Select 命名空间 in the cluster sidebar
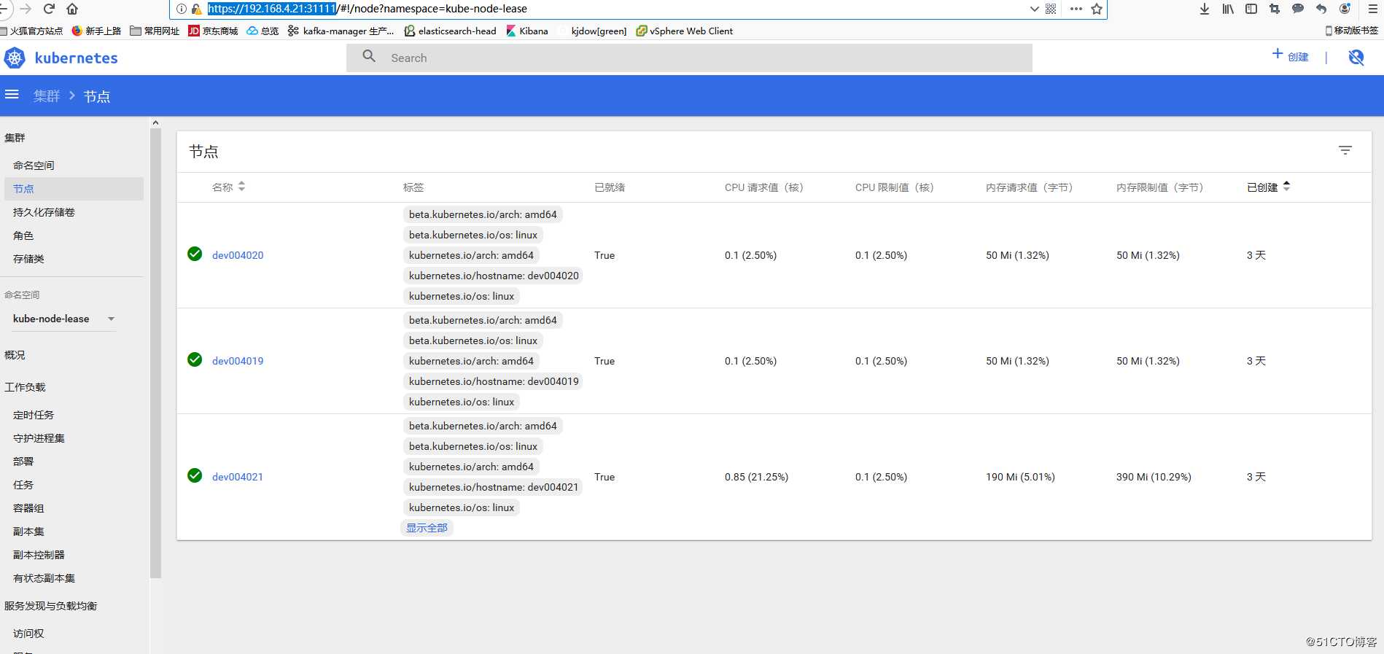 click(x=34, y=166)
